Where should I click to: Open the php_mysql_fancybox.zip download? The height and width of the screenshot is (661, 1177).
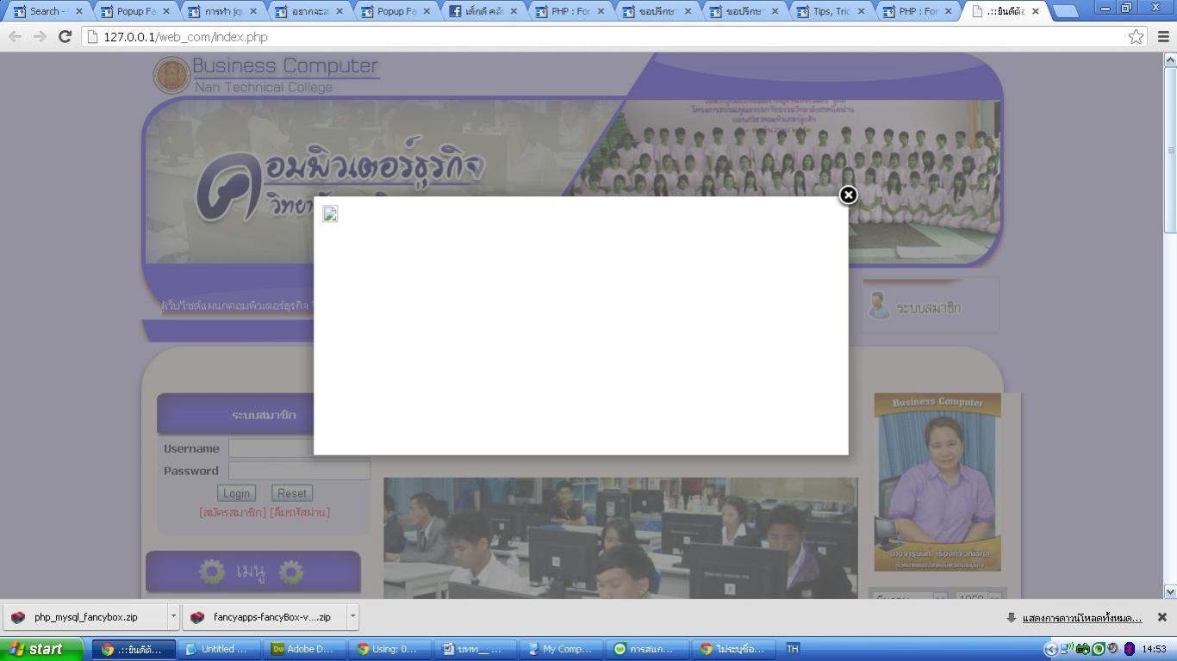86,617
